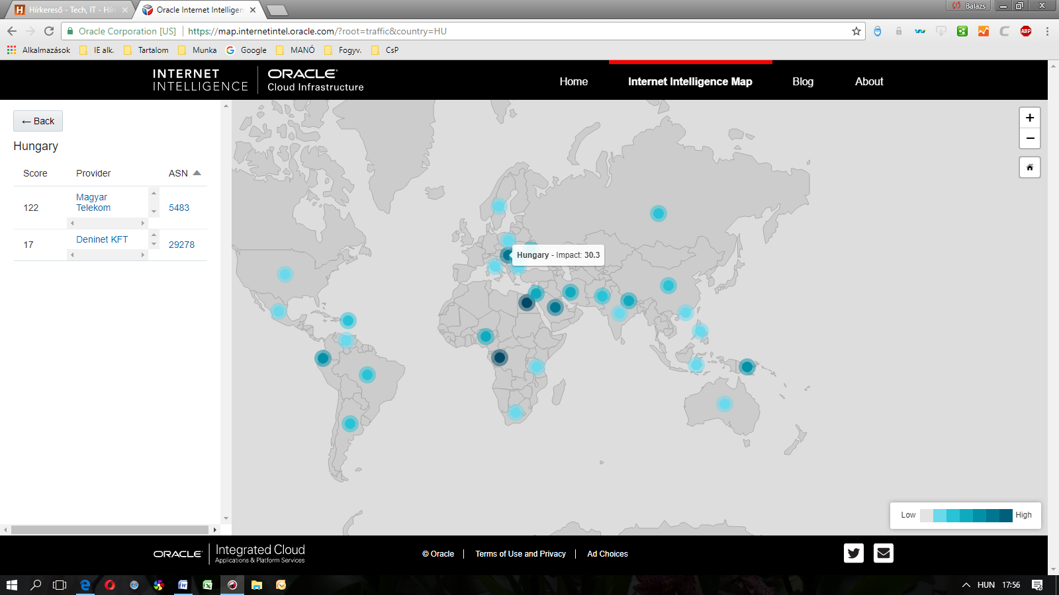Open the Munka bookmarks folder

click(197, 50)
